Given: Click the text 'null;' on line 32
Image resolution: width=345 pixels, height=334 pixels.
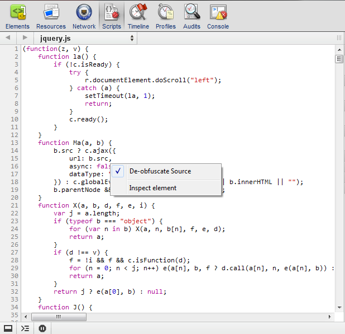Looking at the screenshot, I should (157, 291).
